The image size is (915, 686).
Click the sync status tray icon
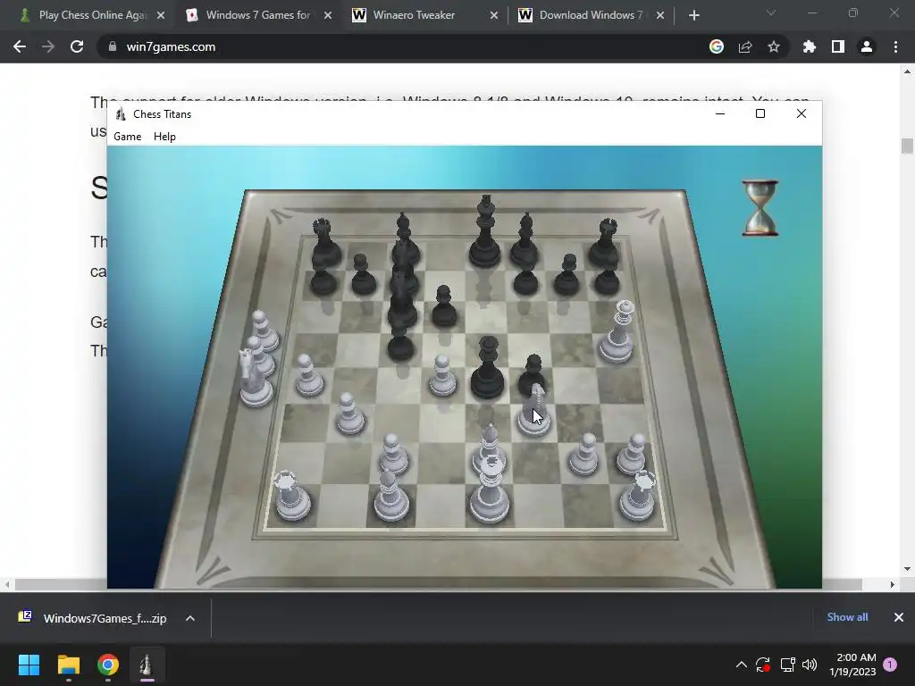[x=763, y=665]
